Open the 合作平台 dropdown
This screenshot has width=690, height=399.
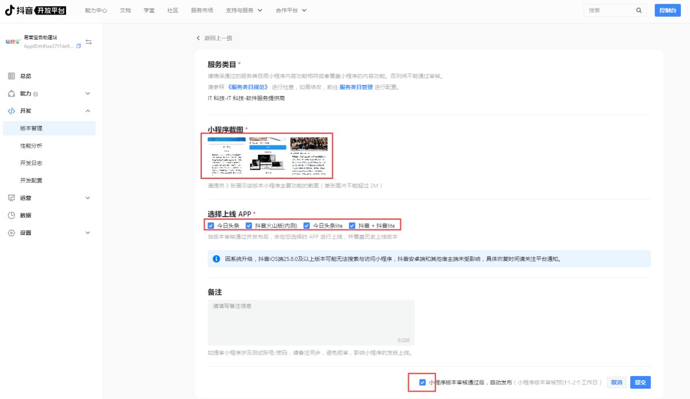coord(291,10)
